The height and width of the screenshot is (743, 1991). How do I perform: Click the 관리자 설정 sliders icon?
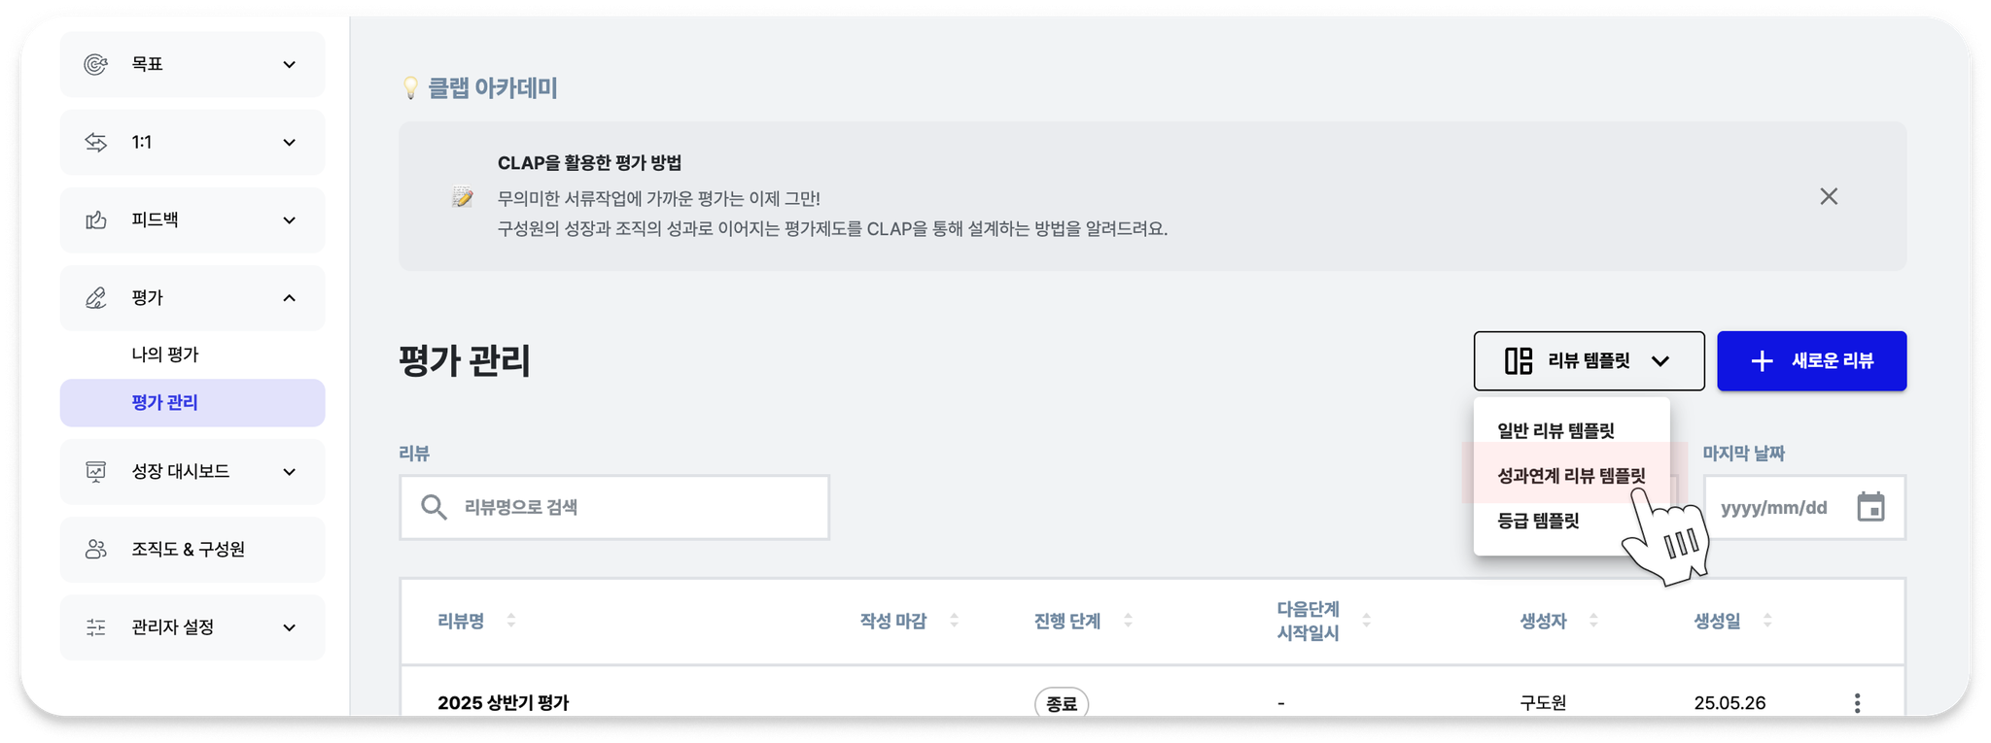(x=95, y=627)
